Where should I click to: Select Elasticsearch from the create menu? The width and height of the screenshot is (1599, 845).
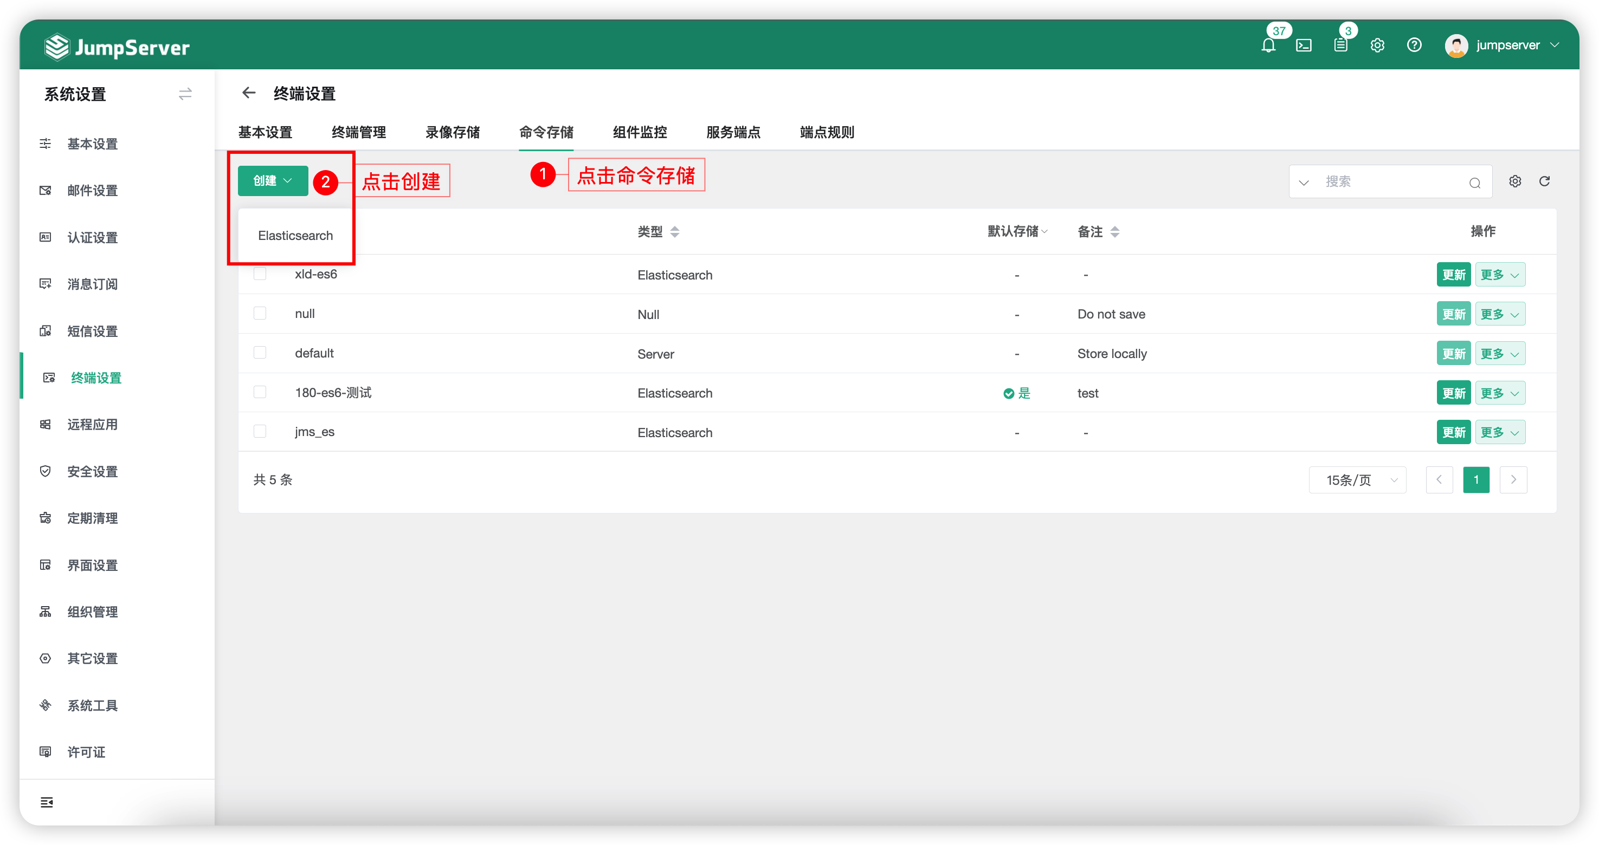(295, 235)
